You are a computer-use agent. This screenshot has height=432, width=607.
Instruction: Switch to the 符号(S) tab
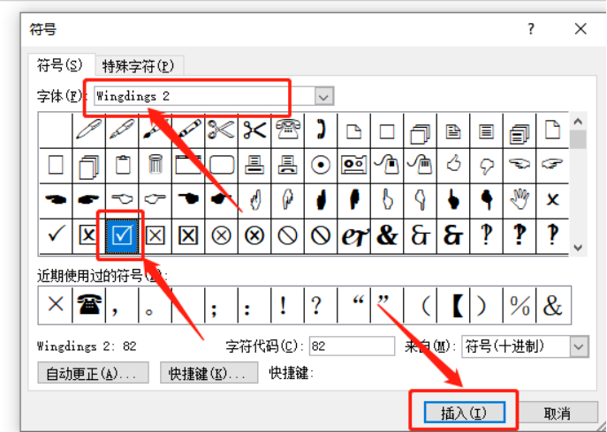60,65
